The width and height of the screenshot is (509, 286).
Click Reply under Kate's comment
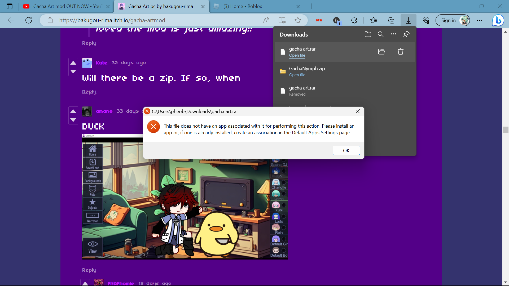click(x=89, y=91)
